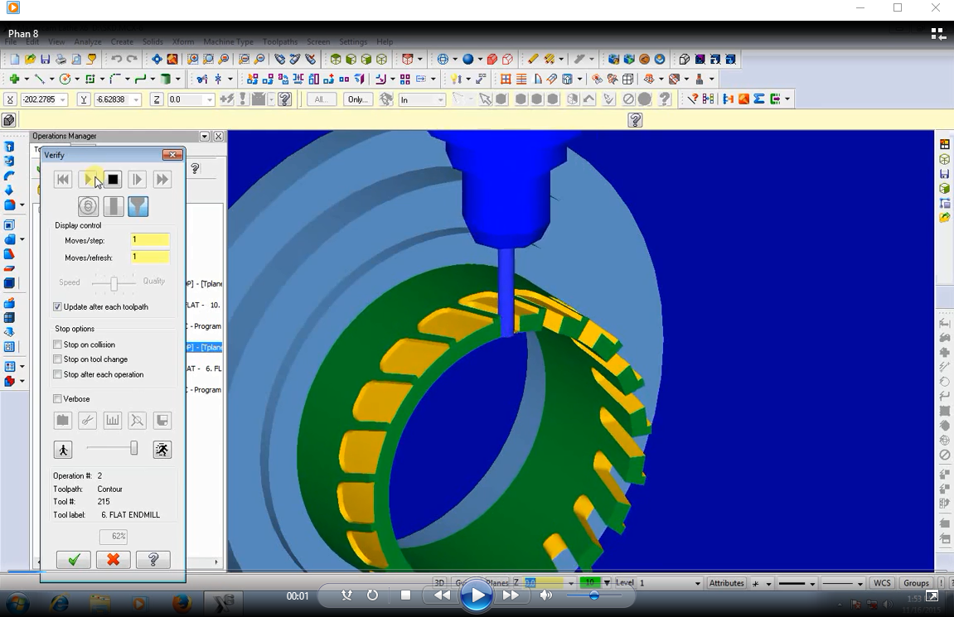Expand the cylinder primitive dropdown arrow
This screenshot has width=954, height=617.
coord(177,79)
